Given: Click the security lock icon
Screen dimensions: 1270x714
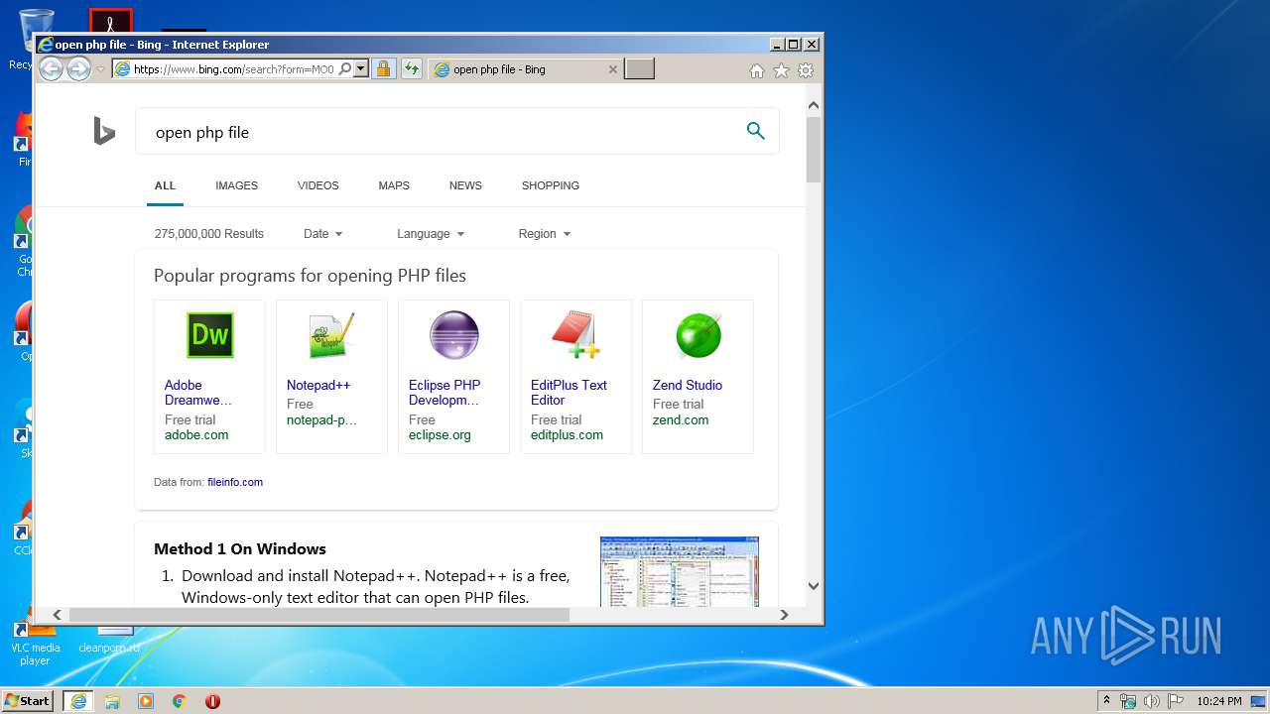Looking at the screenshot, I should coord(383,69).
